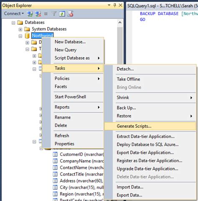Click the Object Explorer scroll-up arrow
The width and height of the screenshot is (198, 201).
pyautogui.click(x=120, y=23)
